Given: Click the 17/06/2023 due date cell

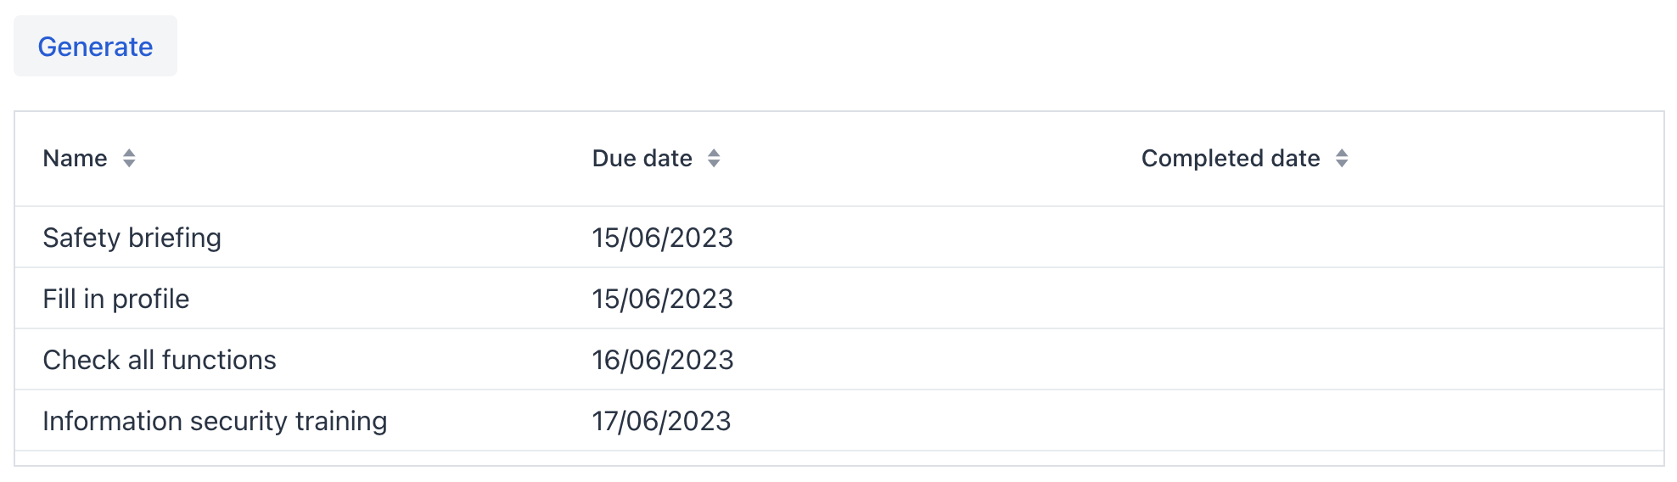Looking at the screenshot, I should tap(661, 421).
